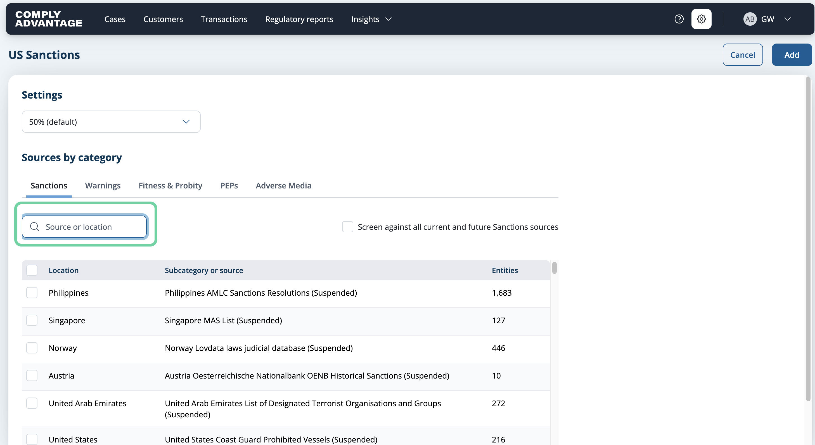Click the sources table scrollbar
Image resolution: width=815 pixels, height=445 pixels.
pos(554,268)
